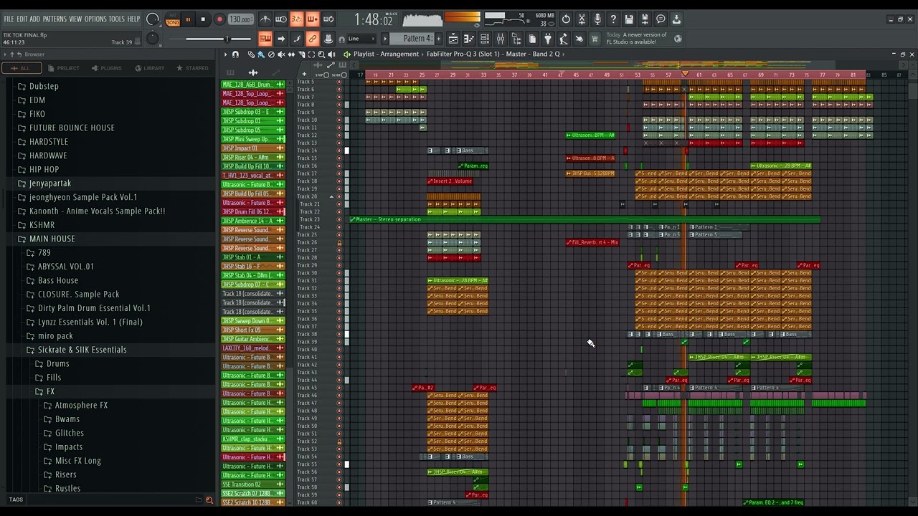The height and width of the screenshot is (516, 918).
Task: Collapse the Track 20 group arrow
Action: point(331,196)
